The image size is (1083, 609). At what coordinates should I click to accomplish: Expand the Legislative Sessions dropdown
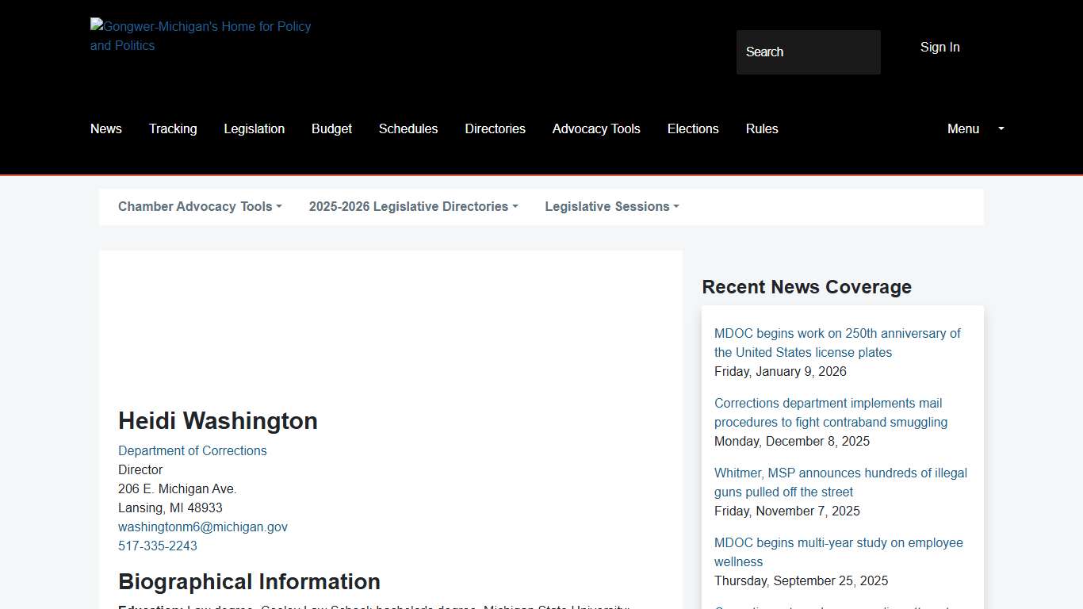coord(611,206)
